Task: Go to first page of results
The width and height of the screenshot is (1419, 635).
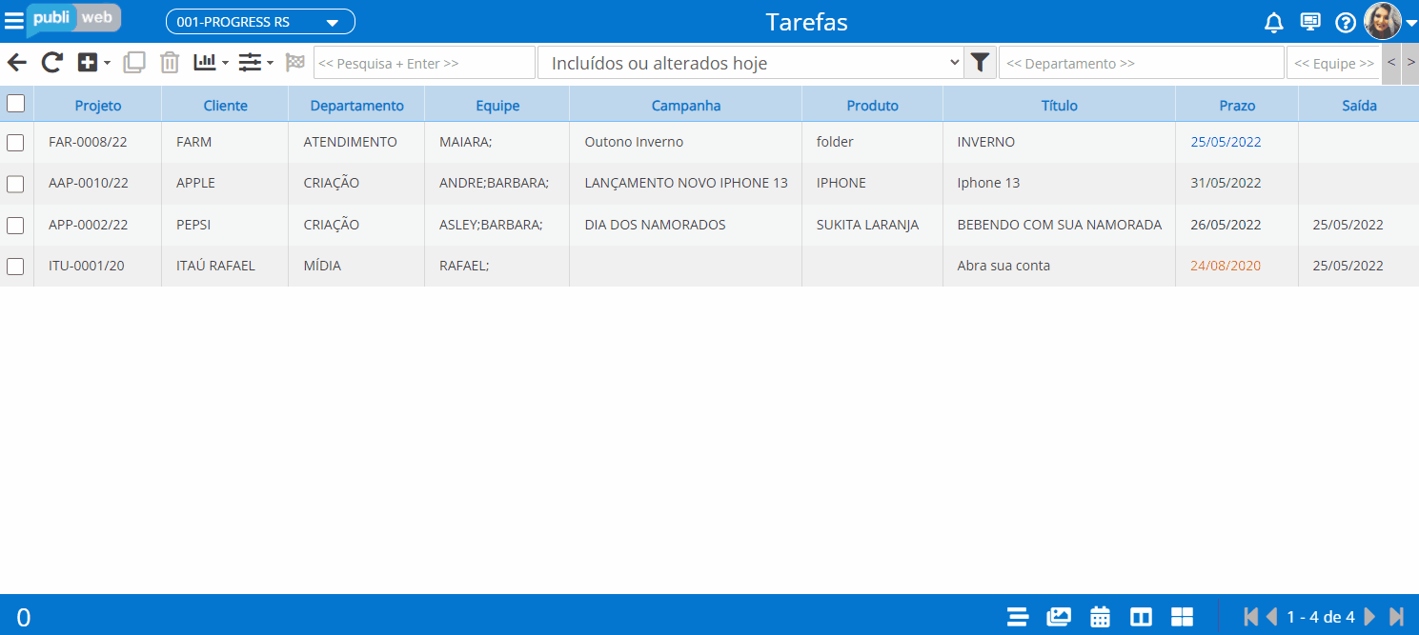Action: tap(1251, 617)
